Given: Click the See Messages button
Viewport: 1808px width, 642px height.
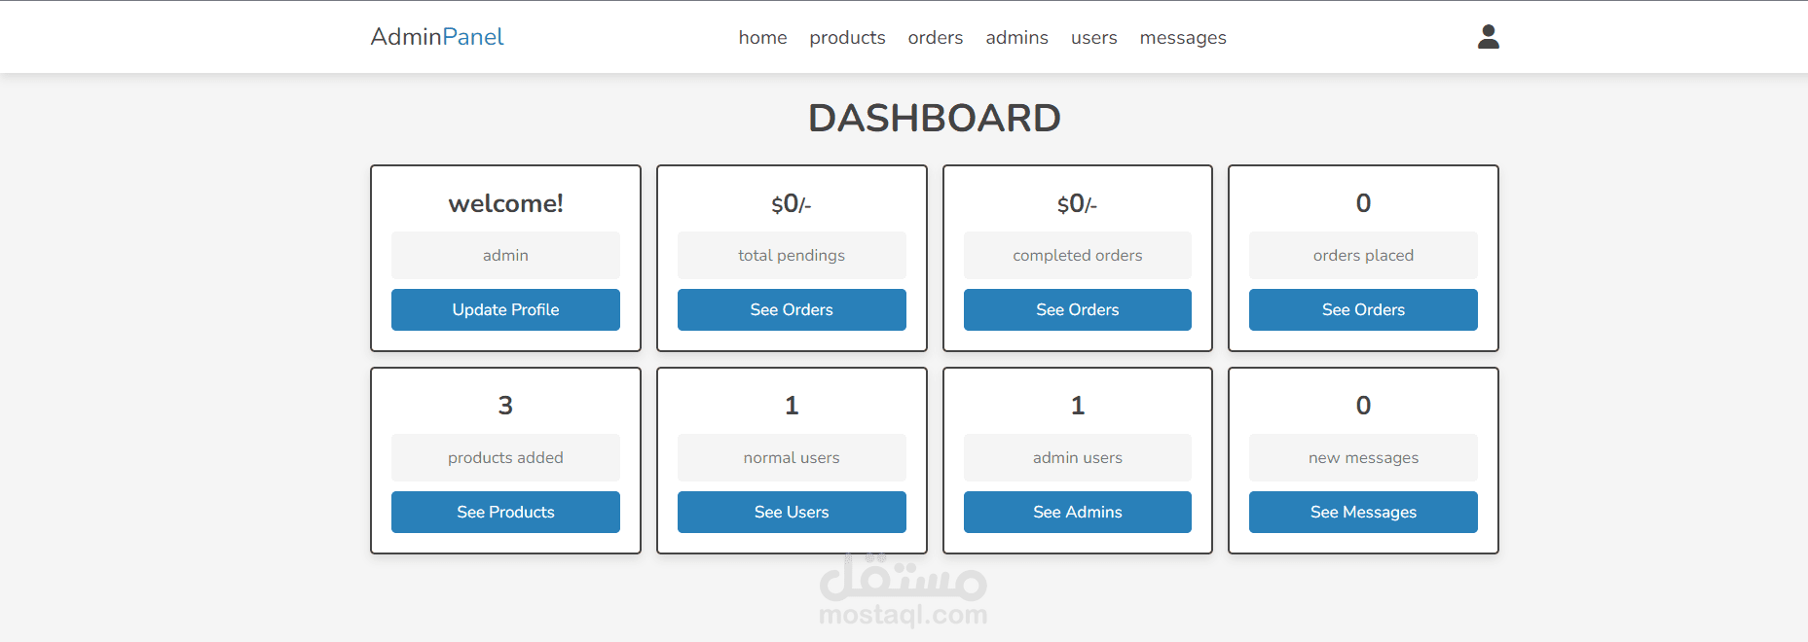Looking at the screenshot, I should click(x=1363, y=512).
